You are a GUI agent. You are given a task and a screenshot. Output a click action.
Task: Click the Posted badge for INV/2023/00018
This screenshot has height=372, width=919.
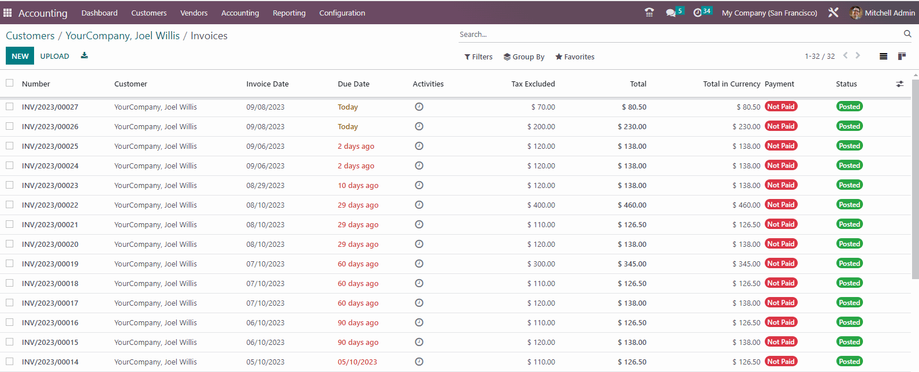point(850,283)
